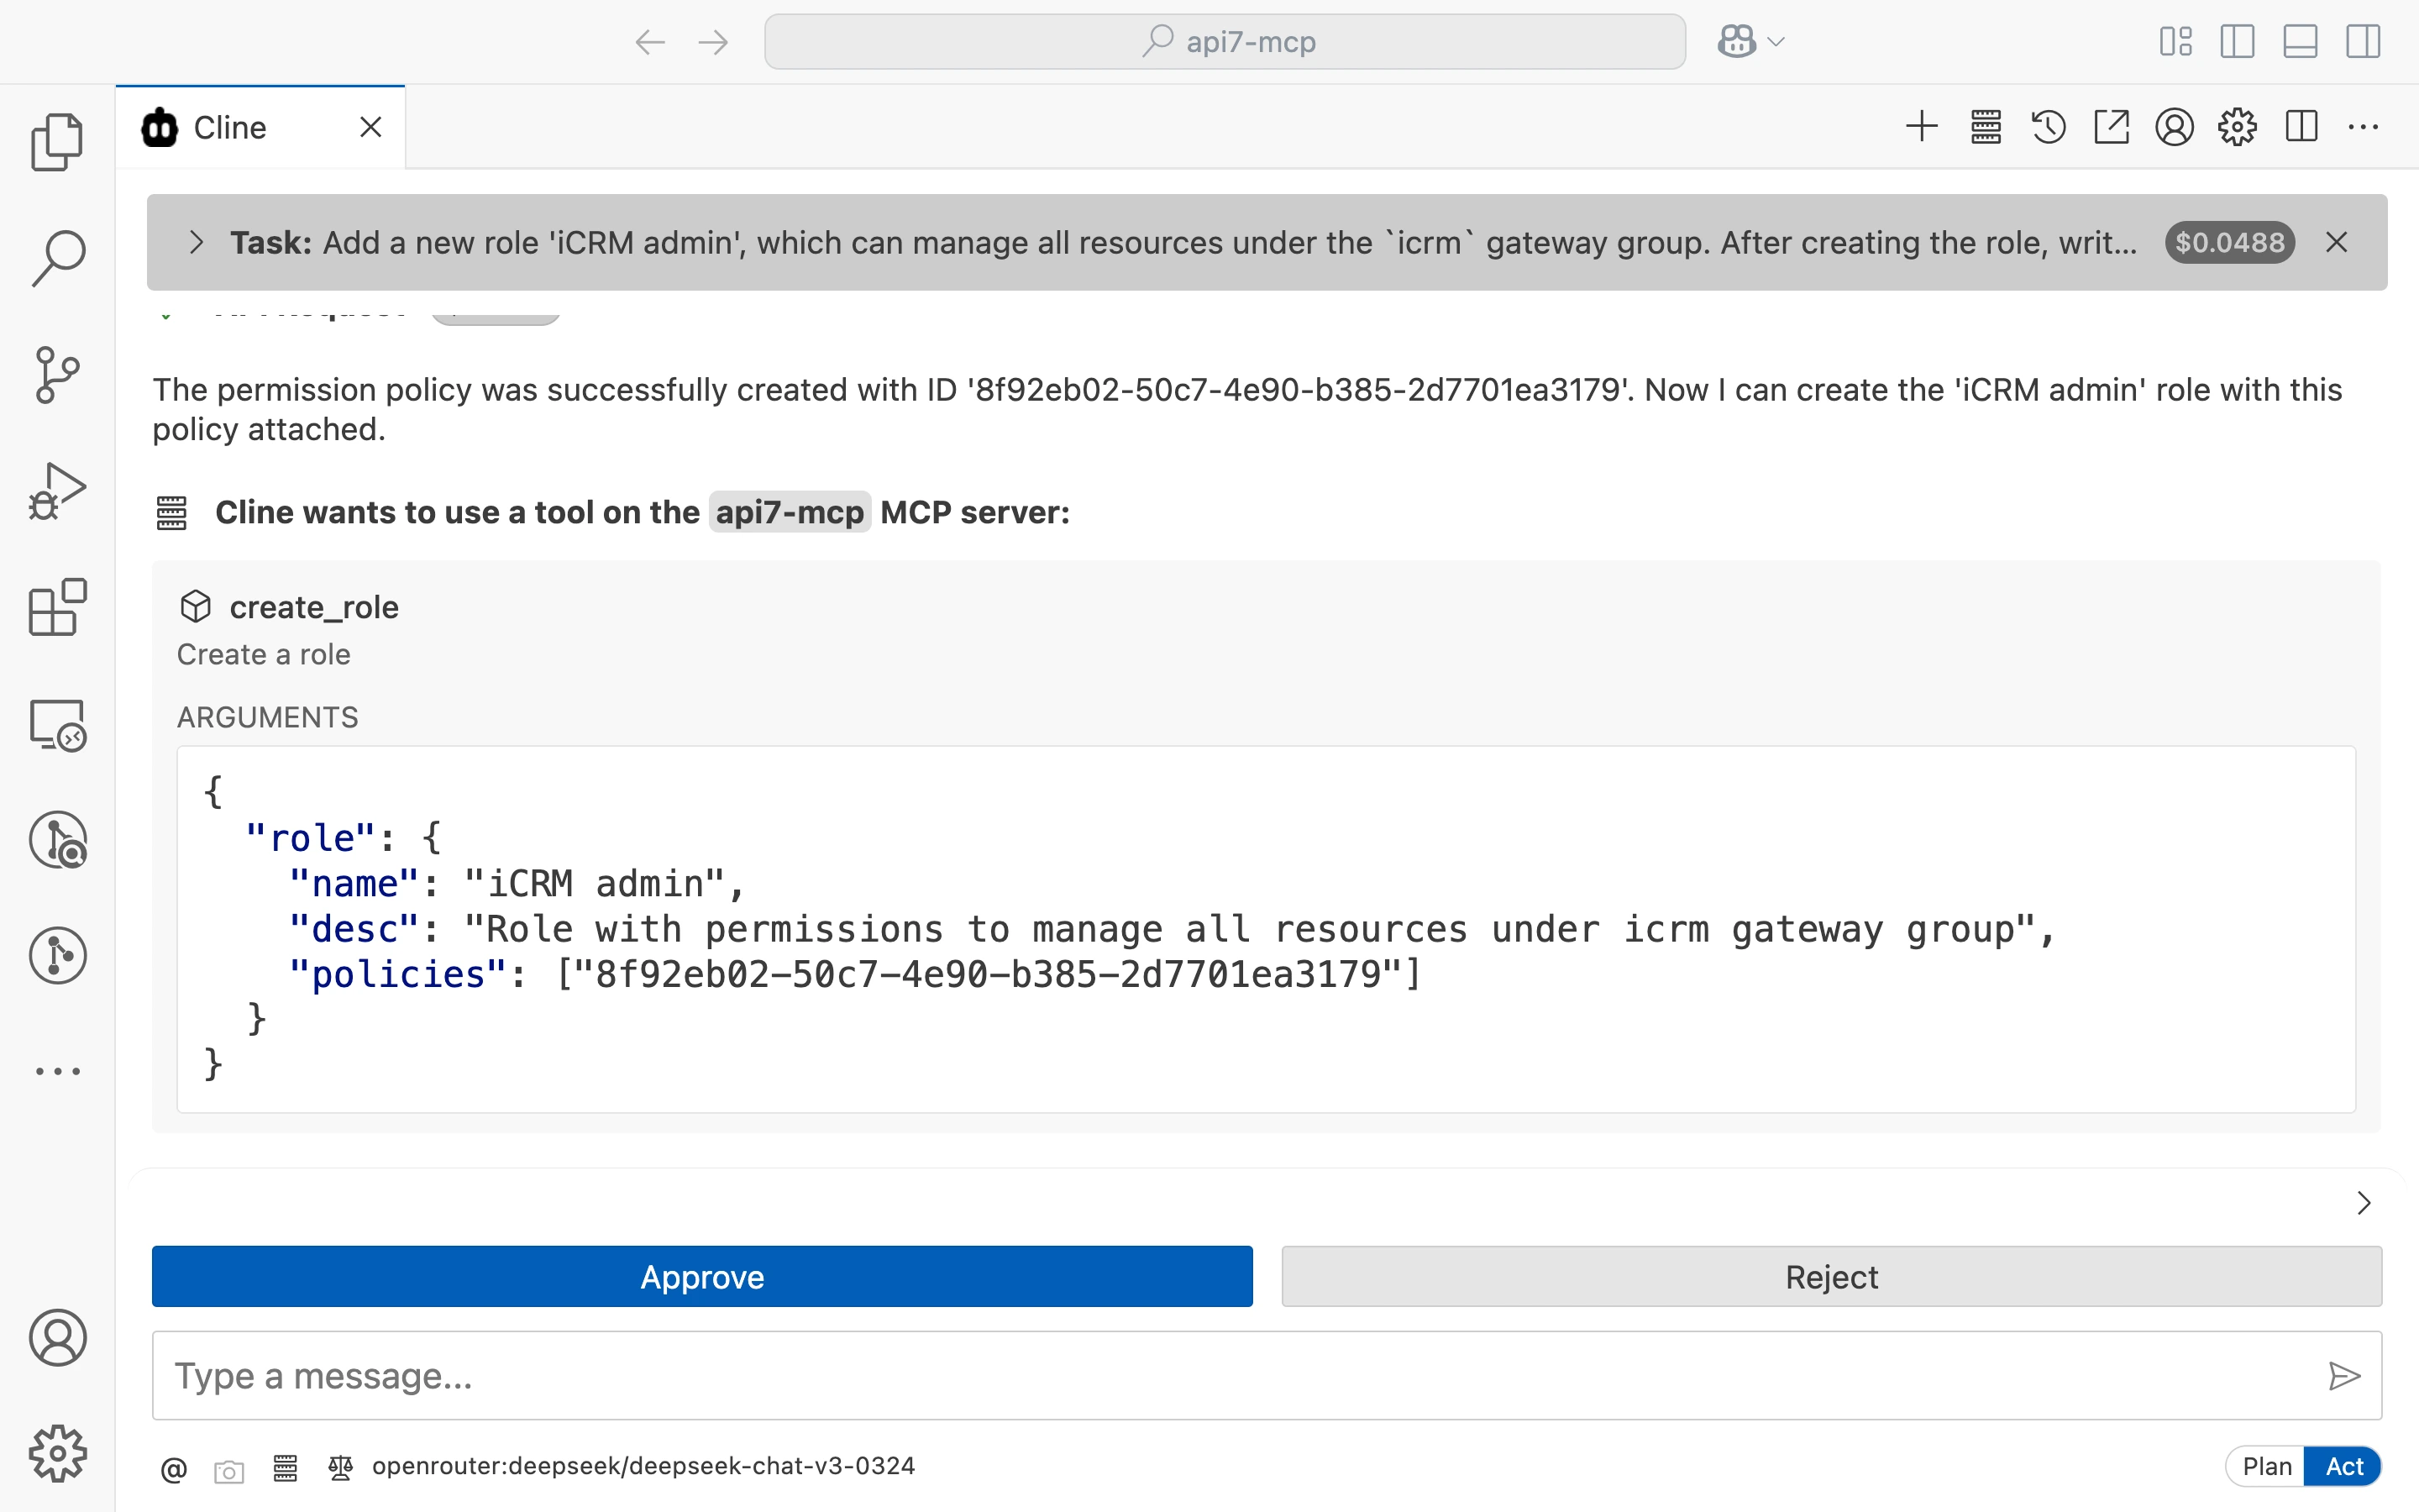
Task: Click the "iCRM admin" name value
Action: click(595, 884)
